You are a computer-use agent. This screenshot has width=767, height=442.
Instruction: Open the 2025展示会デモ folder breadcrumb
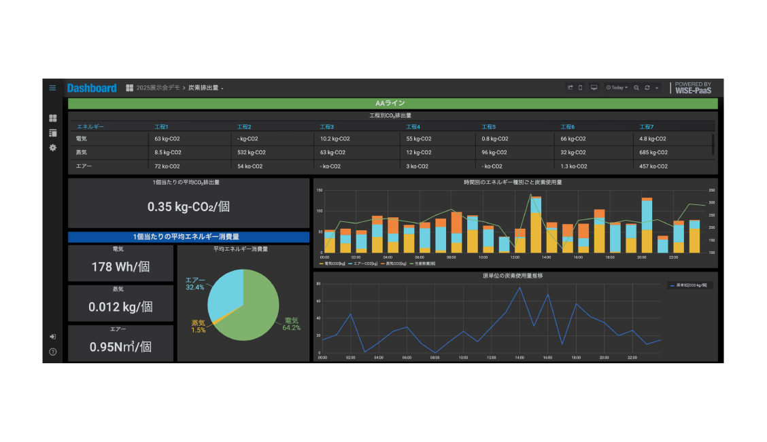(158, 88)
